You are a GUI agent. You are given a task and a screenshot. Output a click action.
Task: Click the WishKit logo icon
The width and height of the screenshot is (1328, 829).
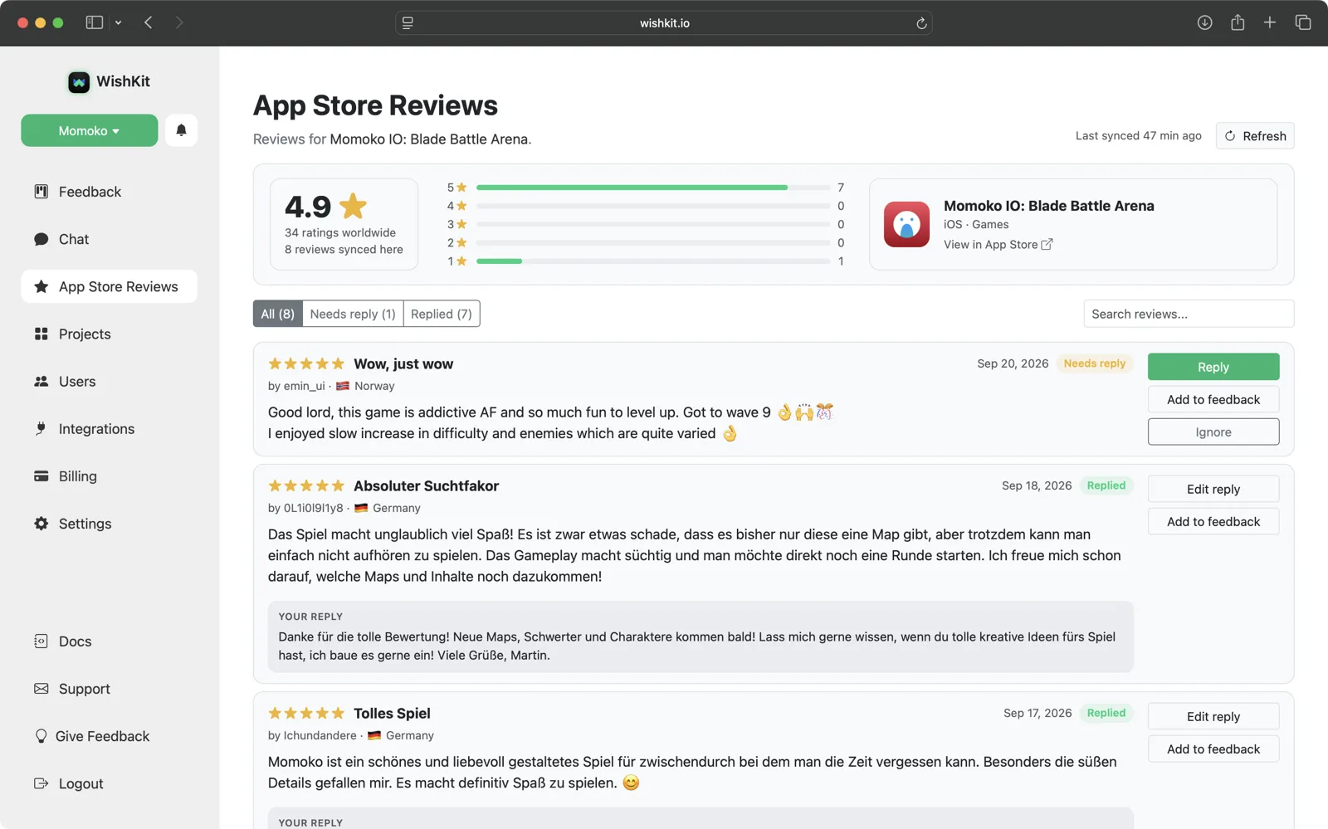(x=79, y=81)
